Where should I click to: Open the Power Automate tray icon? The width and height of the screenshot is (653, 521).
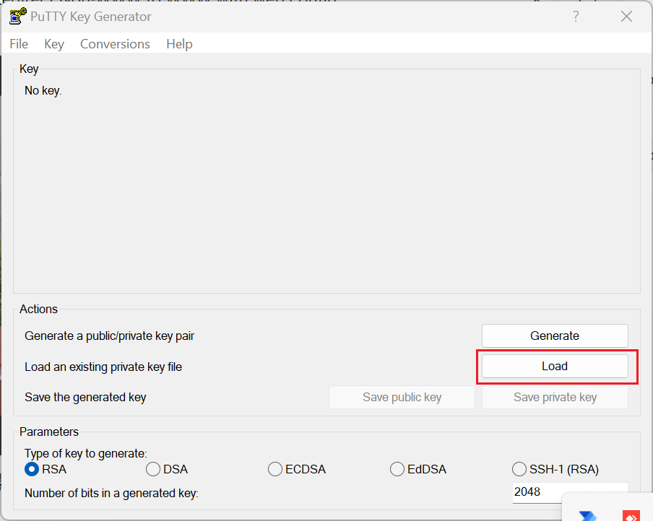click(587, 516)
